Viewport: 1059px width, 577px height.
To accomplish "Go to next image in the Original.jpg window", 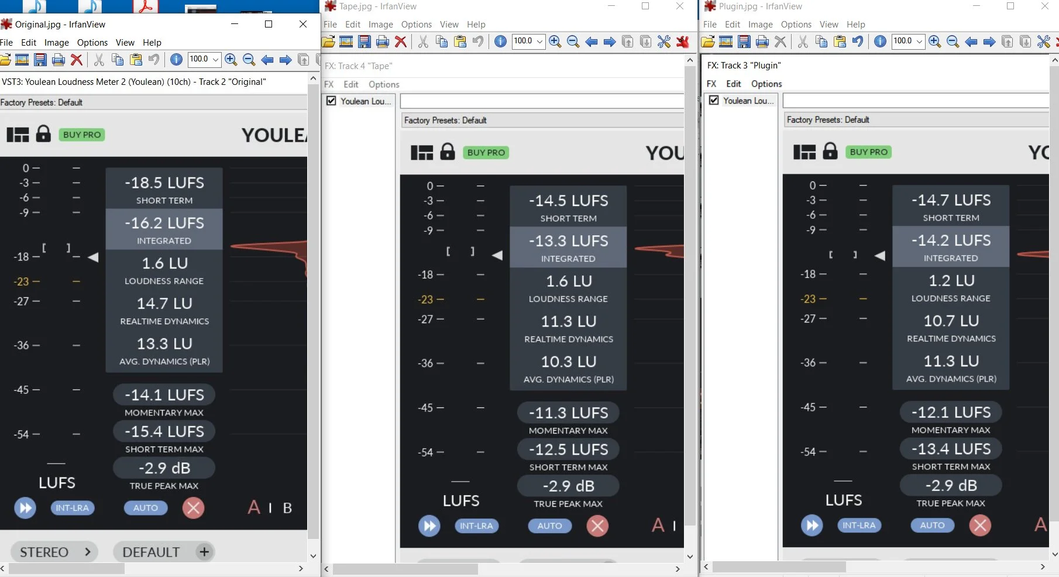I will [x=286, y=60].
